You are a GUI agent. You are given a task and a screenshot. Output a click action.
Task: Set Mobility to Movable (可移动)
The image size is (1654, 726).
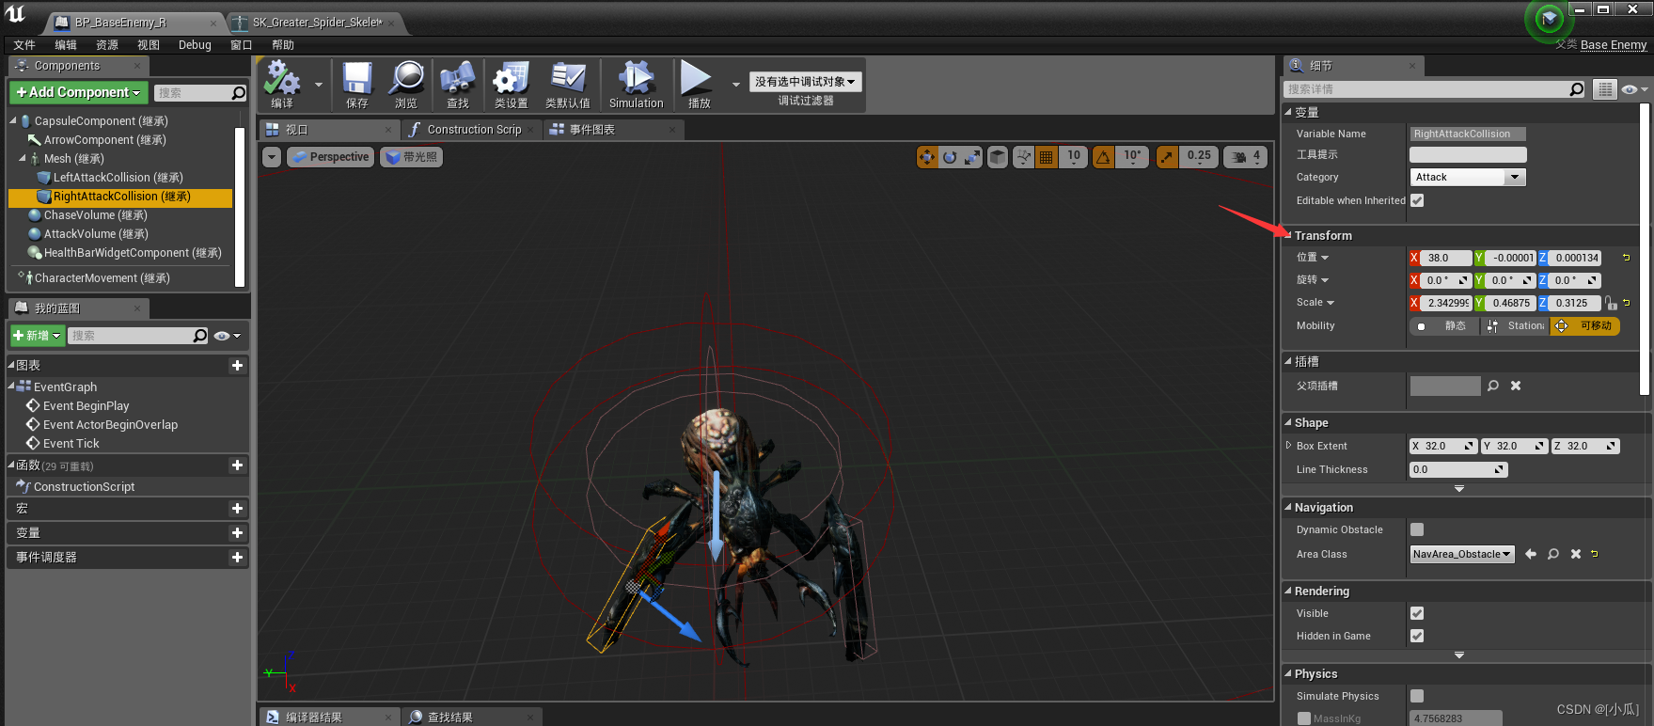point(1585,326)
